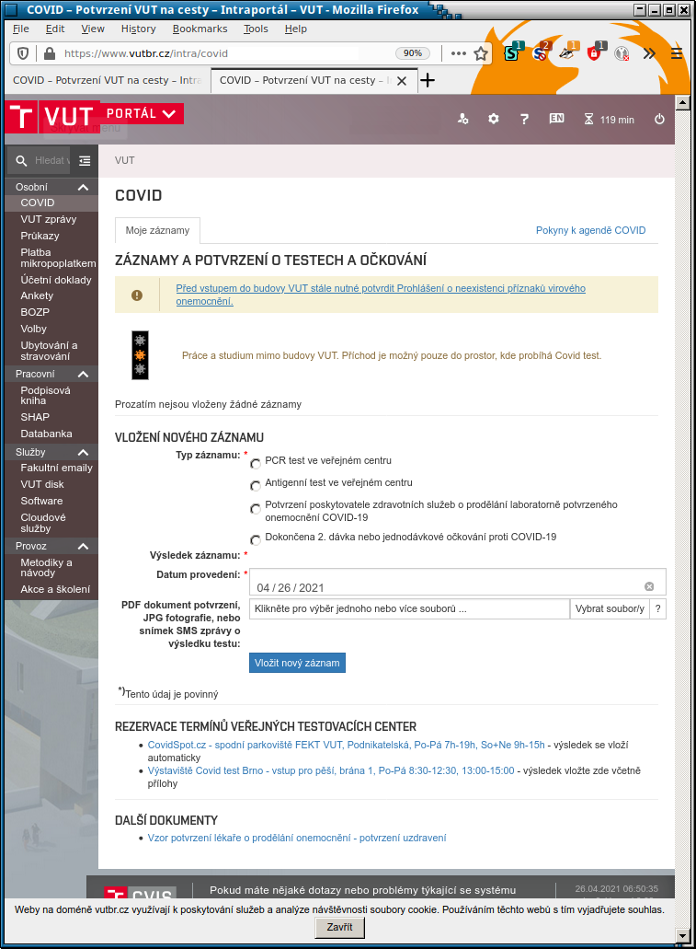Click the power logout icon
The height and width of the screenshot is (949, 696).
(x=659, y=119)
